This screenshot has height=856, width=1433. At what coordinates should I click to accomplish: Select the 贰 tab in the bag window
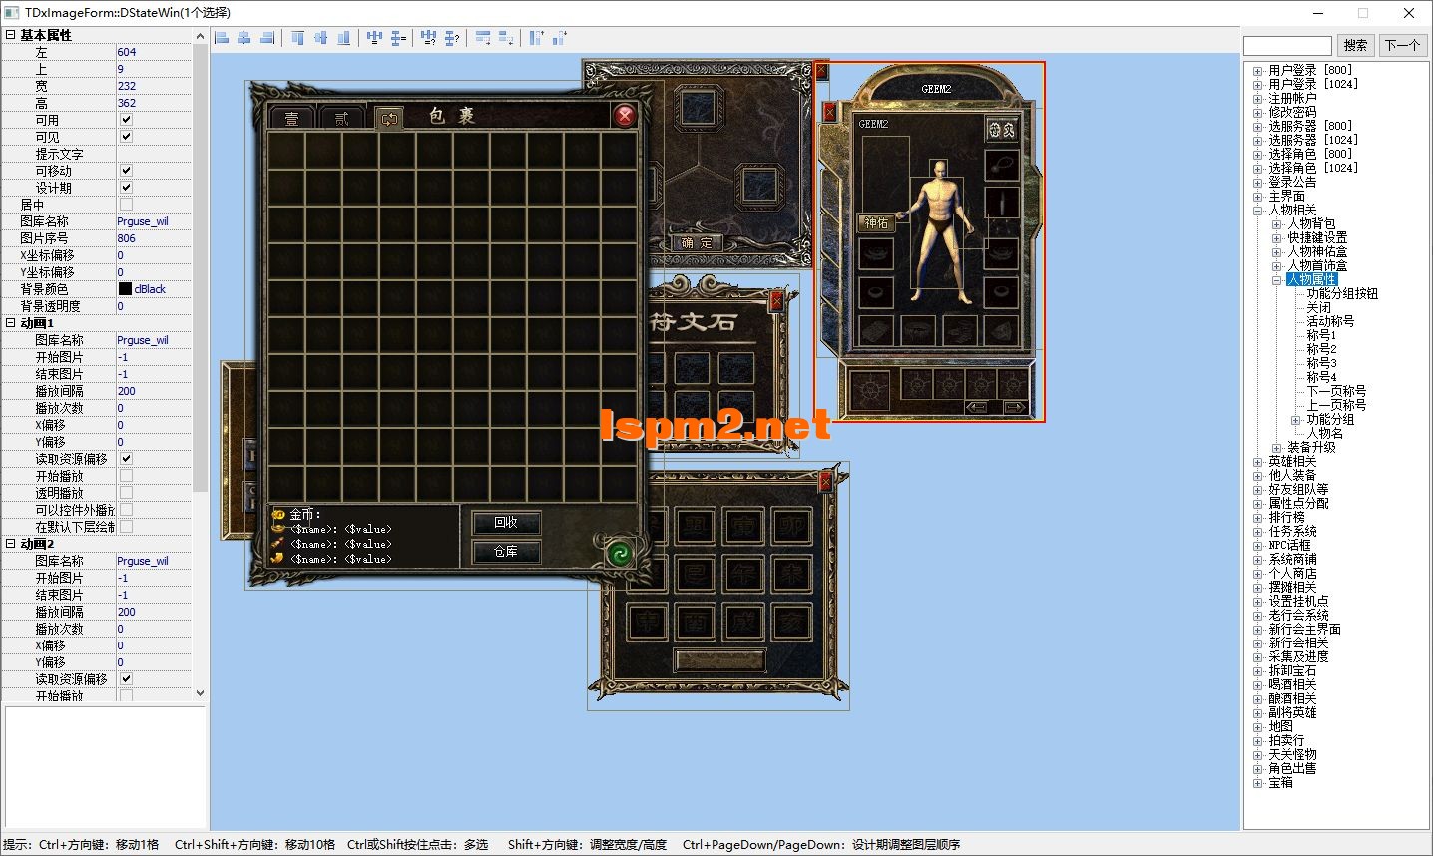point(341,119)
